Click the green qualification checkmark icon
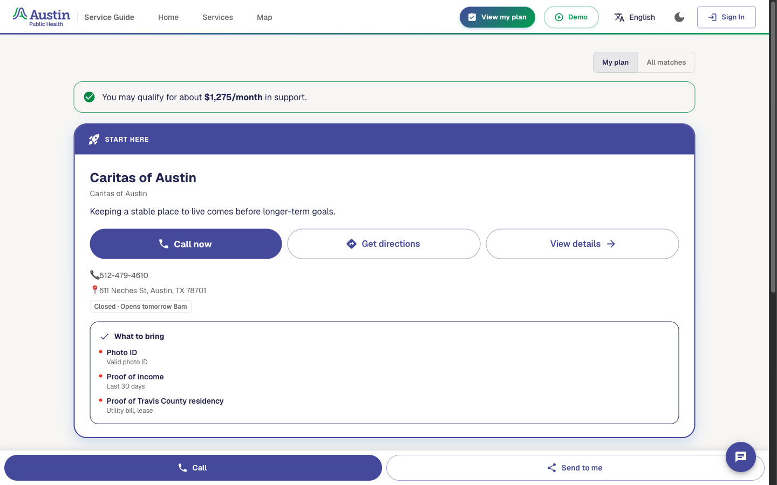The height and width of the screenshot is (485, 777). point(90,97)
